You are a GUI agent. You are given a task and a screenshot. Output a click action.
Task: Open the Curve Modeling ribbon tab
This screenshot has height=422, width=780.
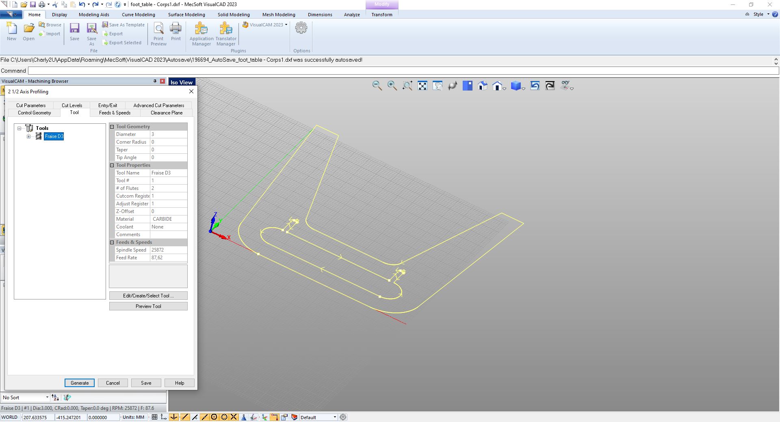click(139, 15)
